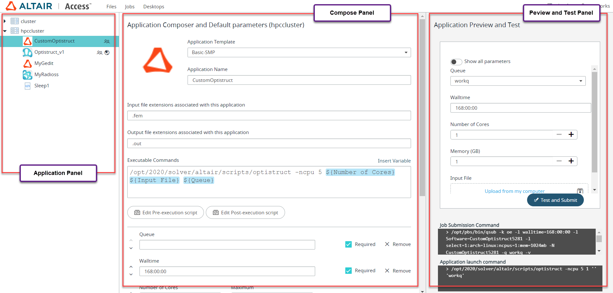Uncheck Required for Queue parameter

click(348, 244)
